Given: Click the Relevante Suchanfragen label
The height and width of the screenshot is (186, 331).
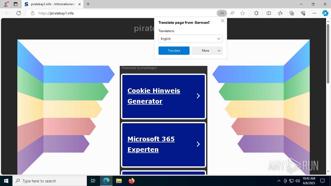Looking at the screenshot, I should (x=139, y=68).
